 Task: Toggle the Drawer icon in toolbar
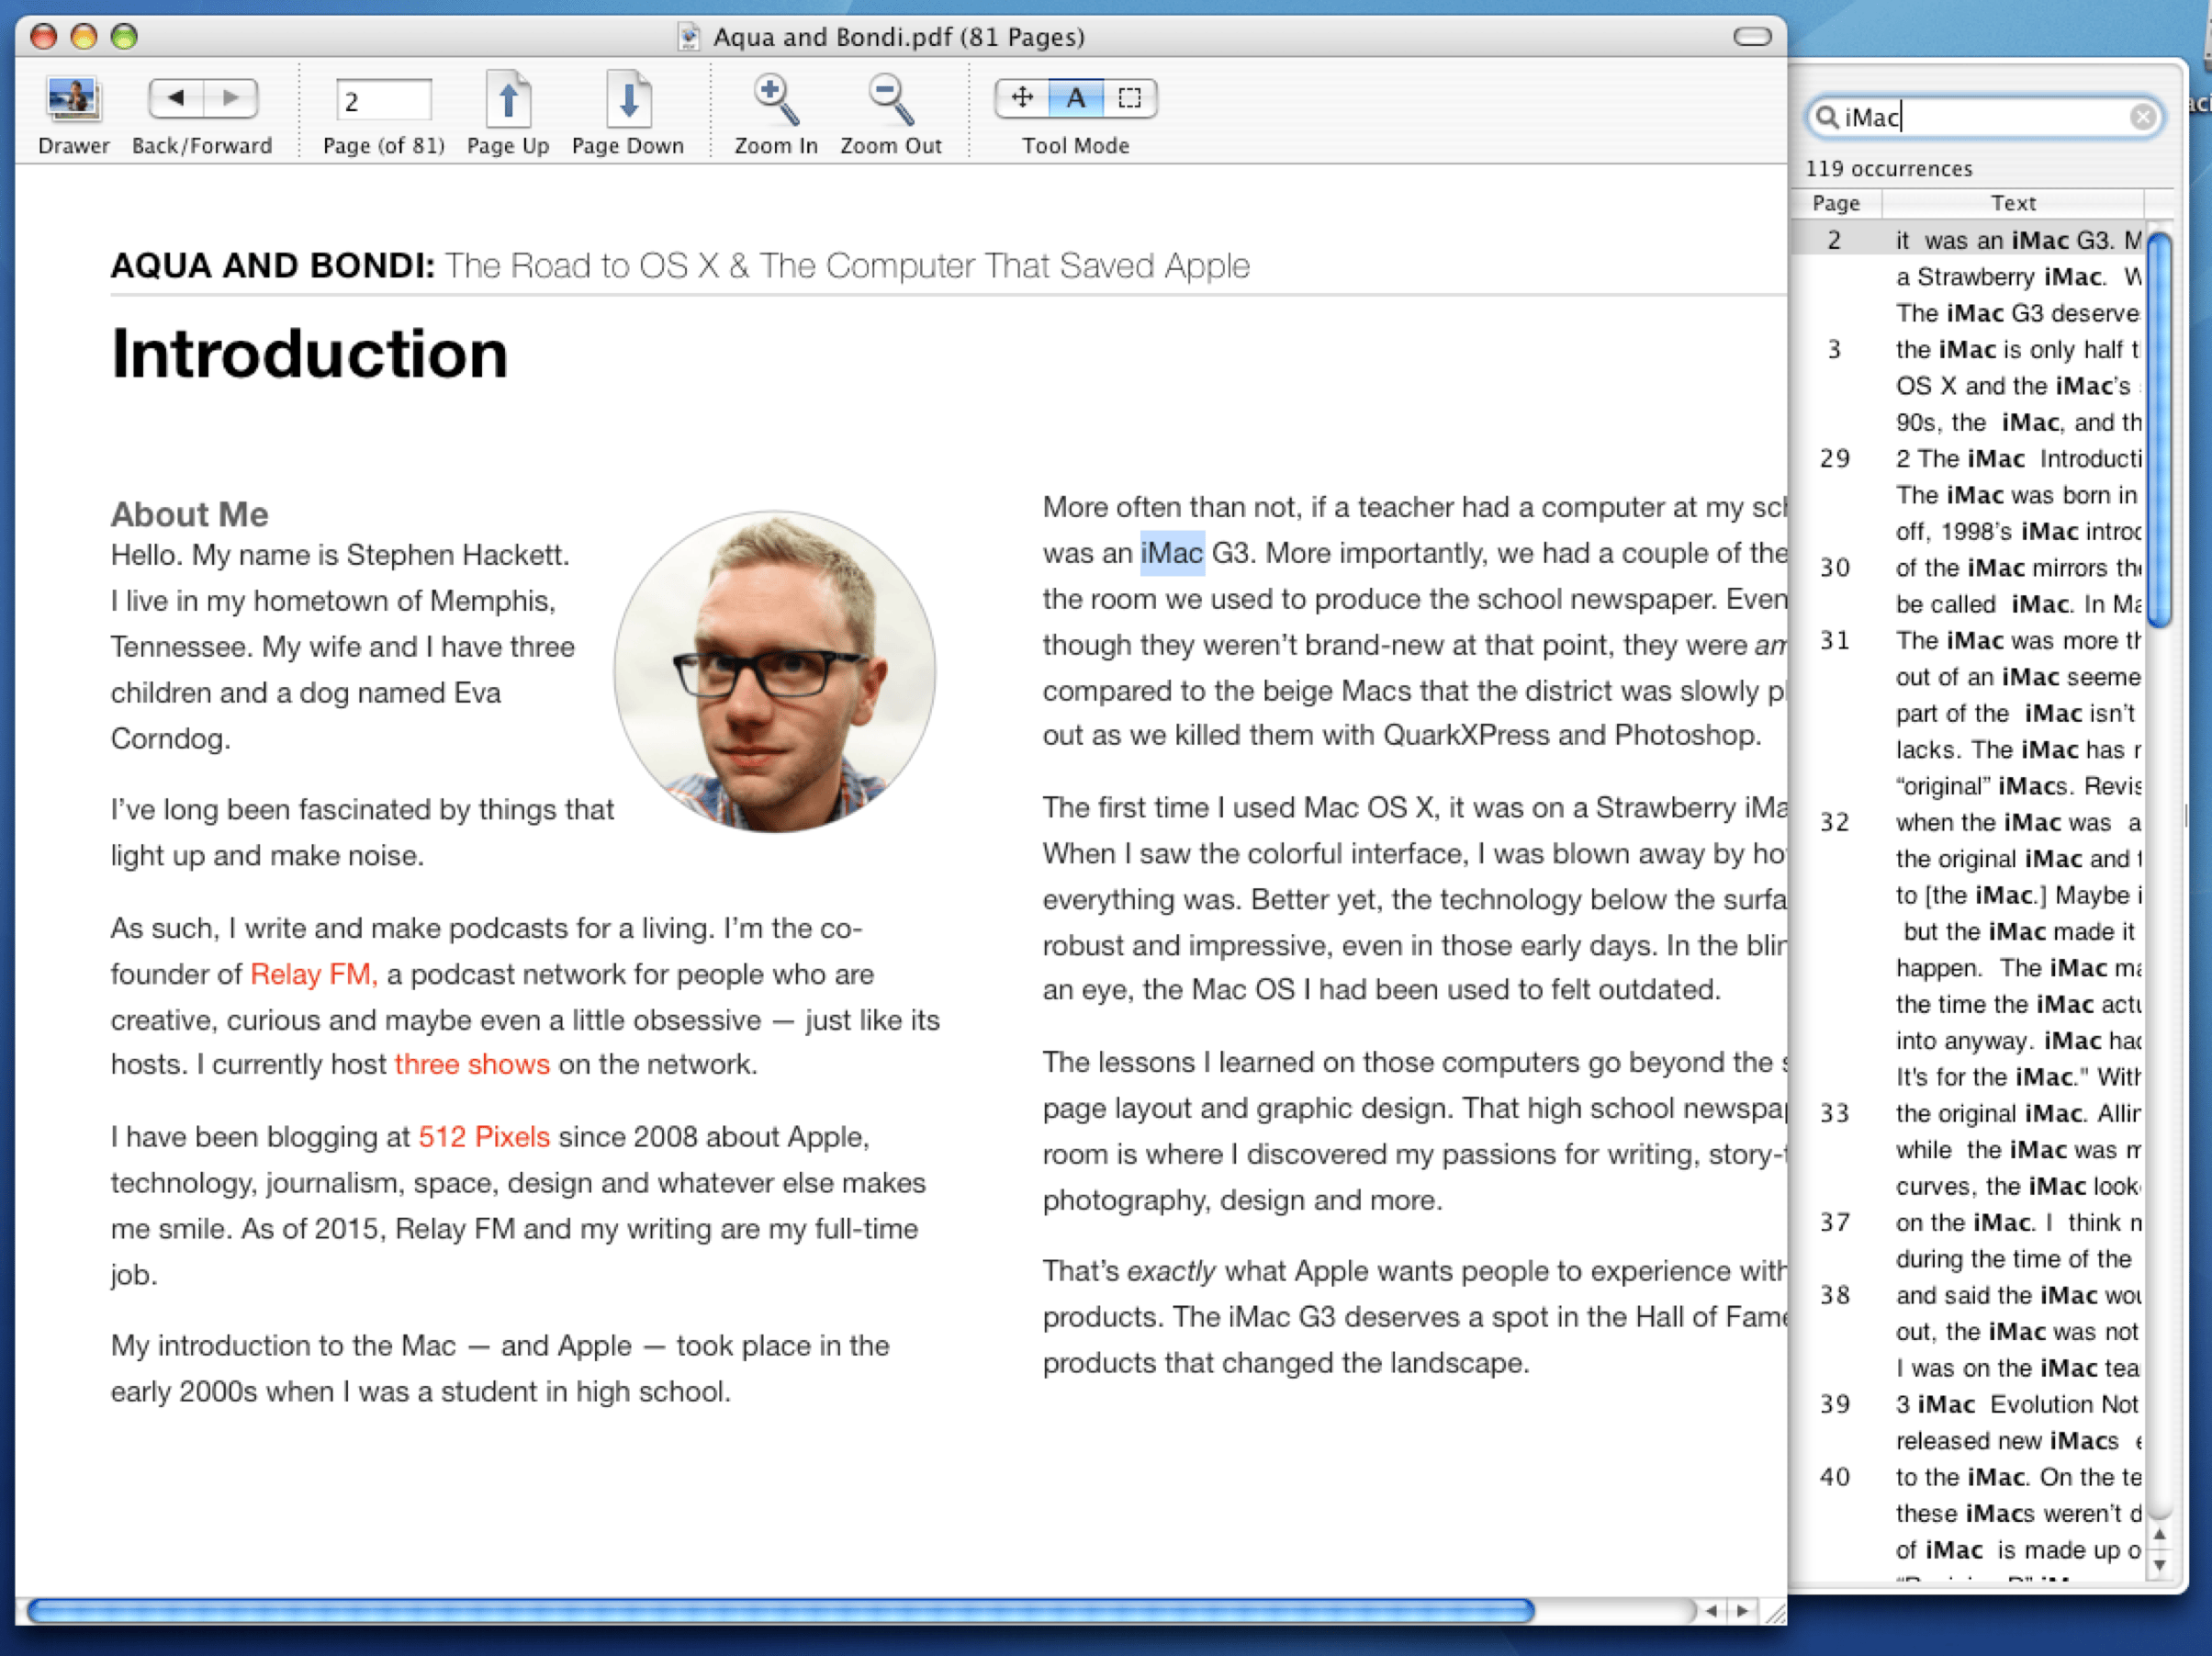click(x=73, y=99)
